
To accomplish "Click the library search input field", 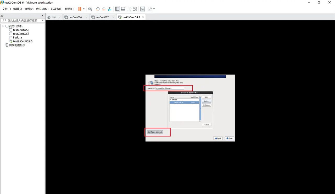I will click(x=22, y=20).
